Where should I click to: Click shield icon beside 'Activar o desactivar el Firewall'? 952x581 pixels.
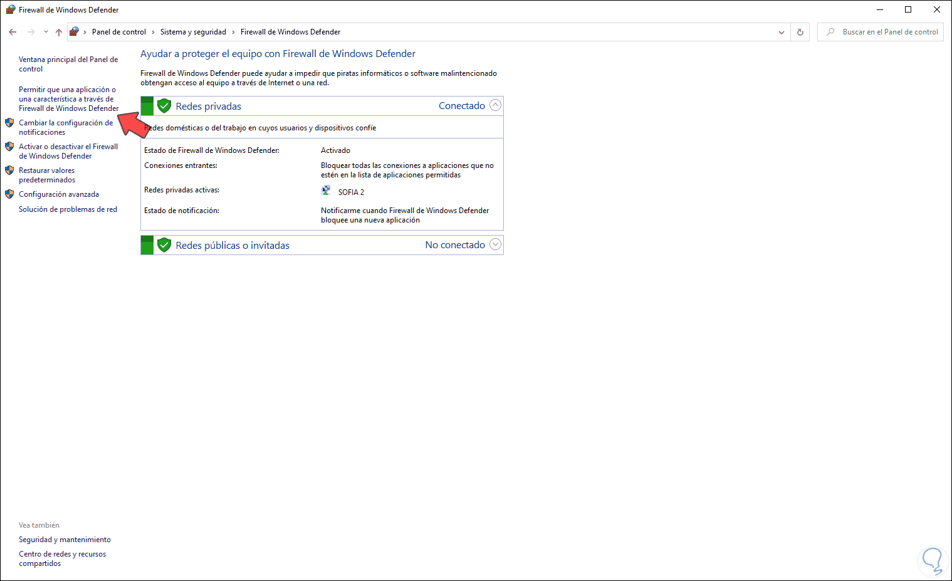(x=9, y=147)
